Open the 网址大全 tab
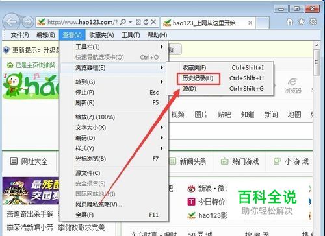 pyautogui.click(x=29, y=161)
